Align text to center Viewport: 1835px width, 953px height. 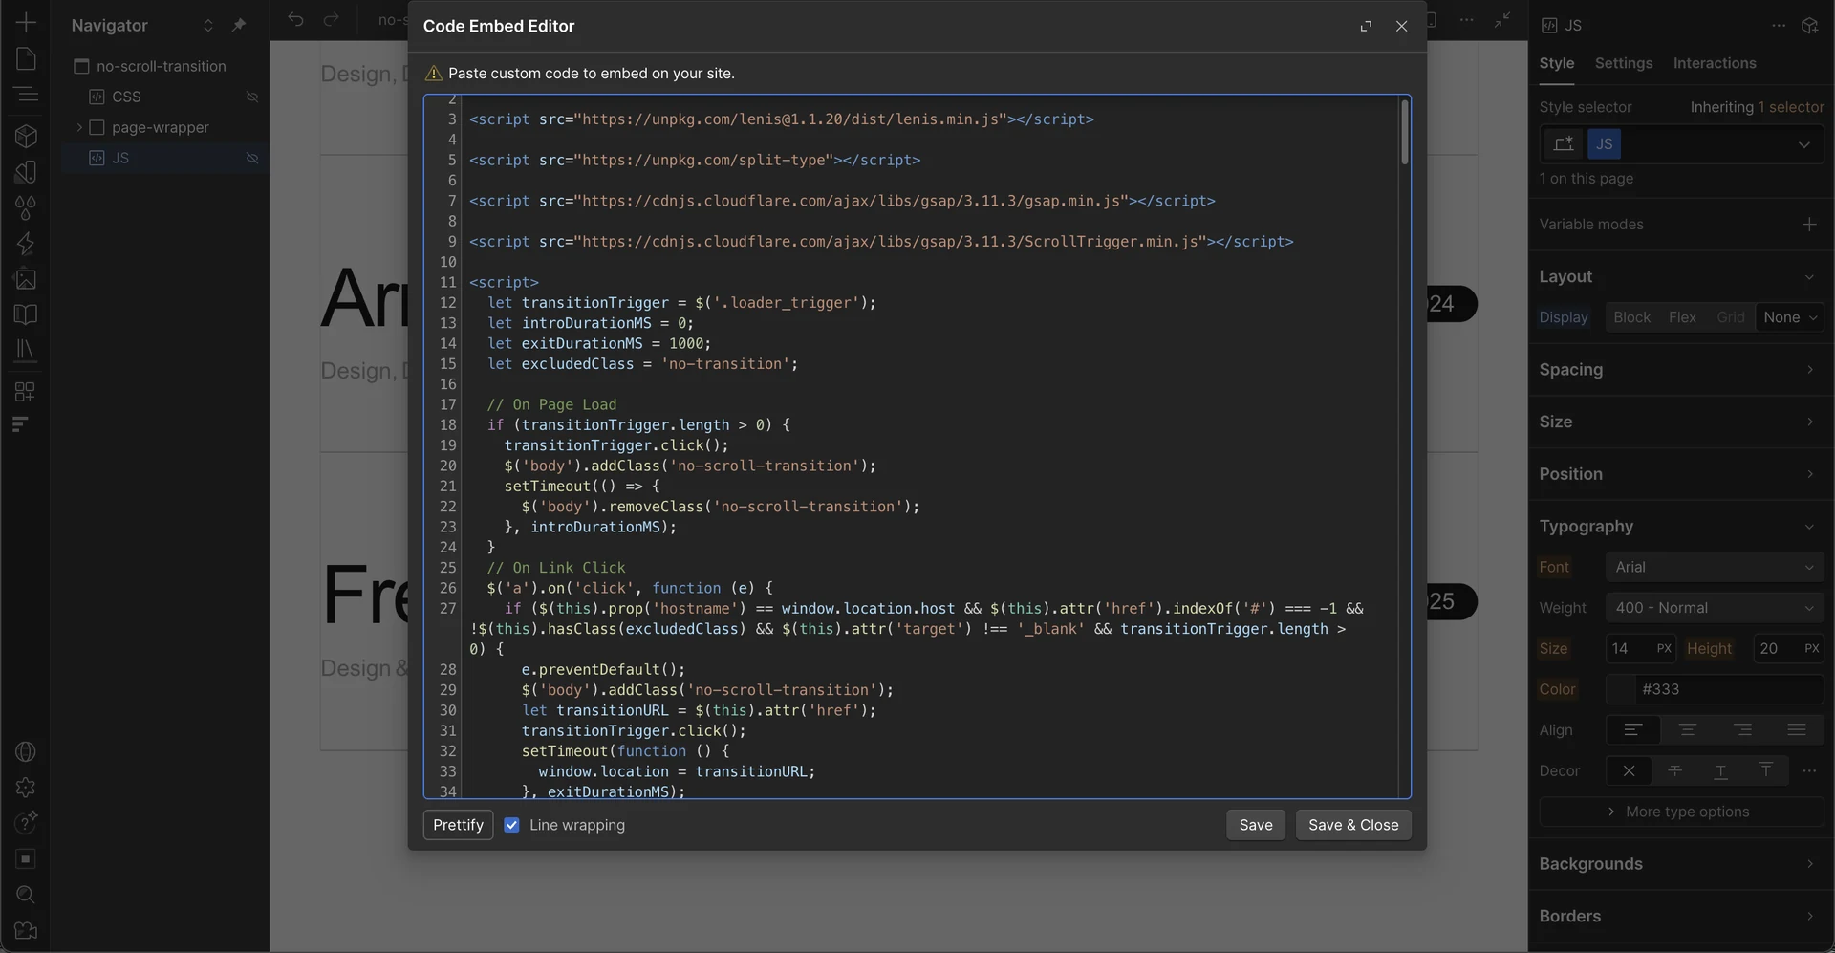[x=1688, y=729]
